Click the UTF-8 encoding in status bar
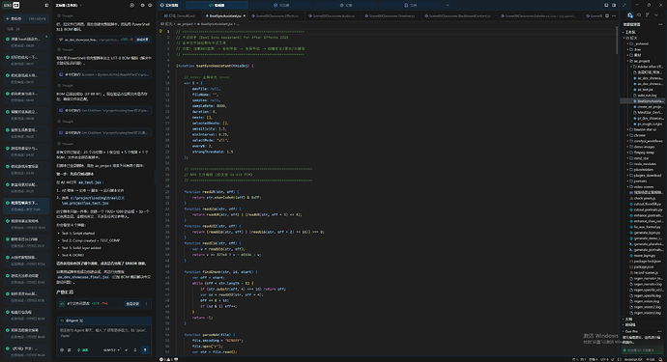The height and width of the screenshot is (362, 667). 604,359
